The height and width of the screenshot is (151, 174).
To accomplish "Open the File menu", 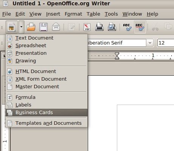I will tap(6, 14).
